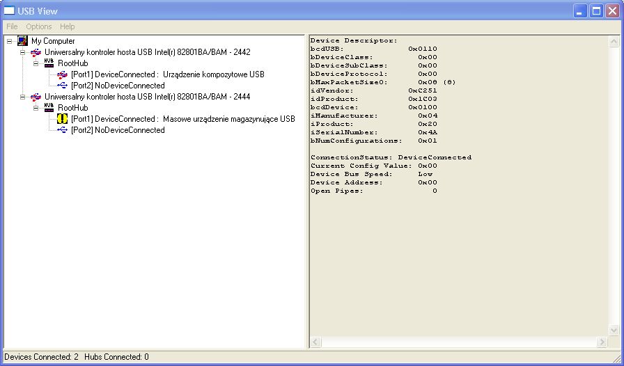
Task: Click the horizontal scroll right arrow
Action: pos(602,342)
